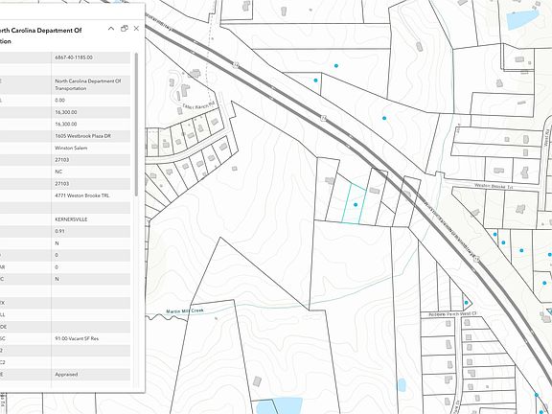
Task: Click blue point inside cyan highlighted parcel
Action: click(x=356, y=204)
